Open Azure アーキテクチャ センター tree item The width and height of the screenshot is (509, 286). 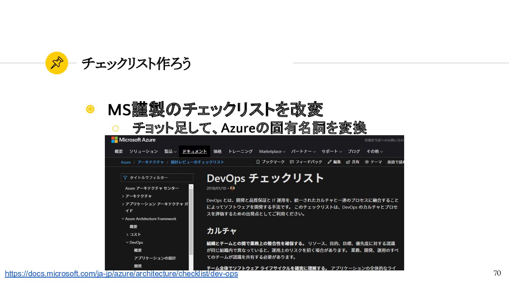152,188
